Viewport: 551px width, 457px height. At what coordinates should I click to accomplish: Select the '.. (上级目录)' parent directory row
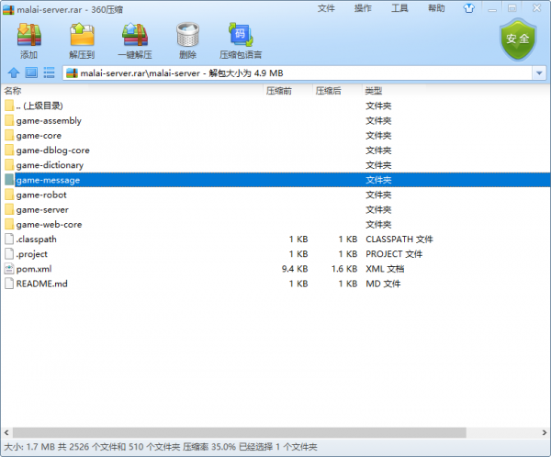click(275, 106)
